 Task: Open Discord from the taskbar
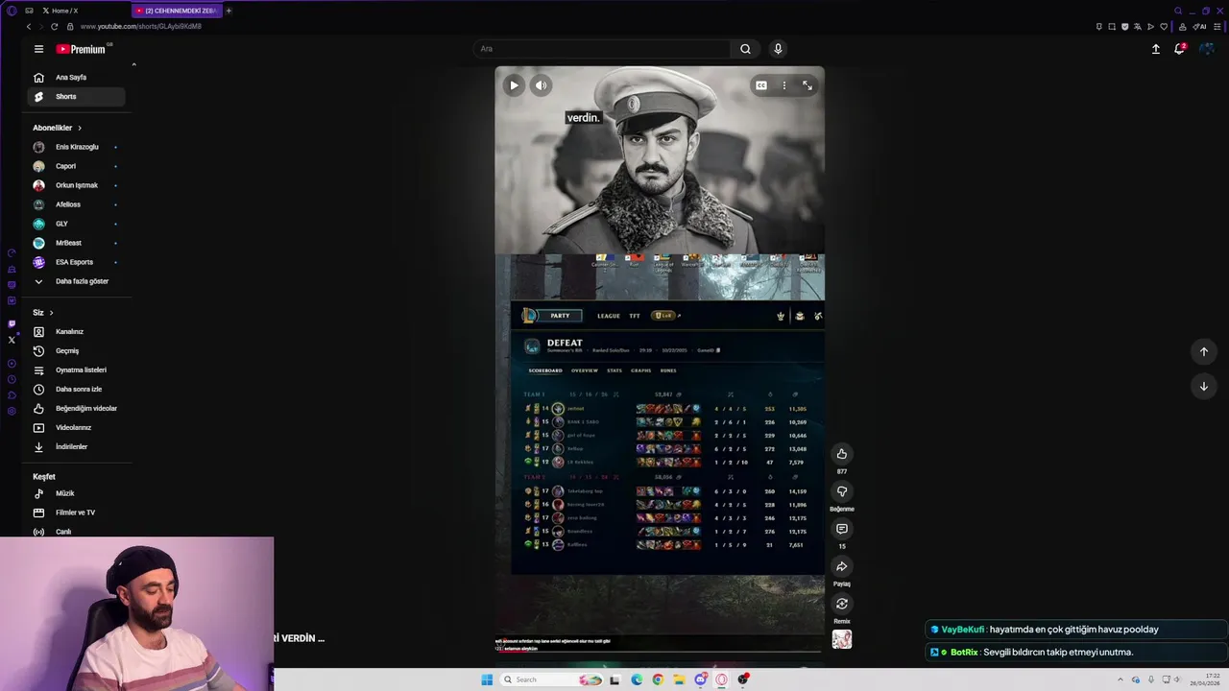pyautogui.click(x=701, y=679)
